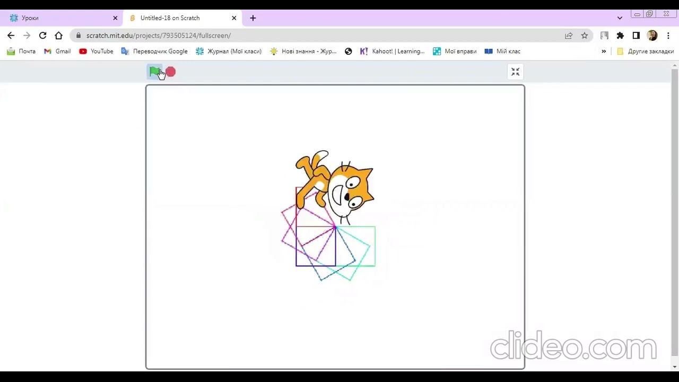Open the user profile avatar
This screenshot has height=382, width=679.
(652, 36)
